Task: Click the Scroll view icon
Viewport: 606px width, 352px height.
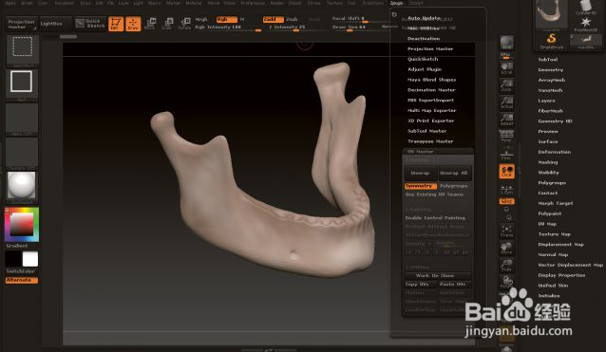Action: 506,68
